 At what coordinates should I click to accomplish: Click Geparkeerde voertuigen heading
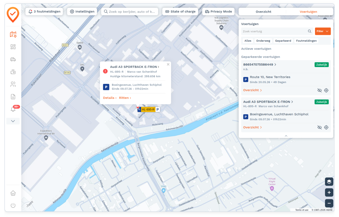[x=261, y=57]
